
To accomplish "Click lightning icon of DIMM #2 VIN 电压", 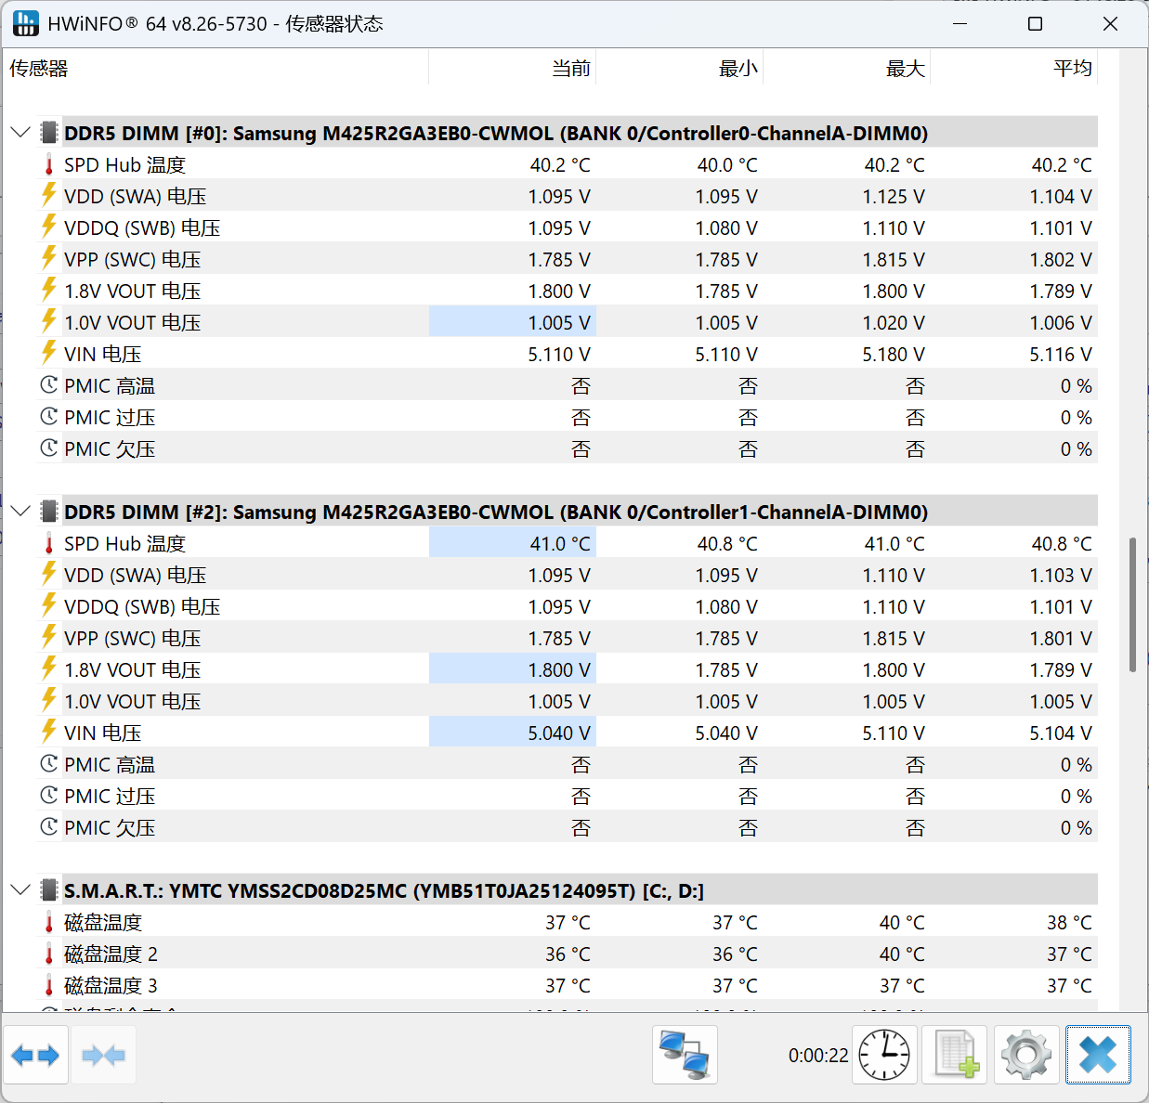I will coord(49,733).
